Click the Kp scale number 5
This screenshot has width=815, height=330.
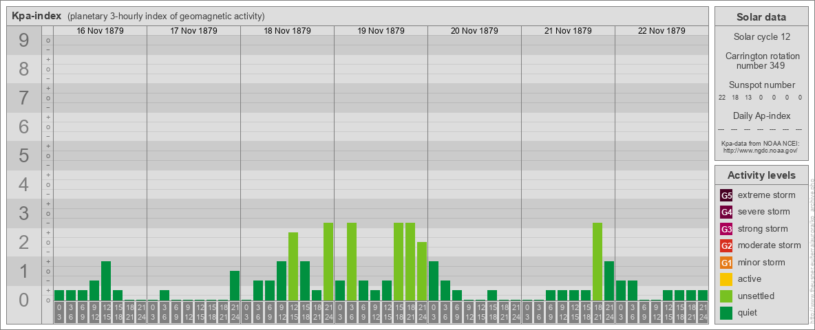(24, 155)
